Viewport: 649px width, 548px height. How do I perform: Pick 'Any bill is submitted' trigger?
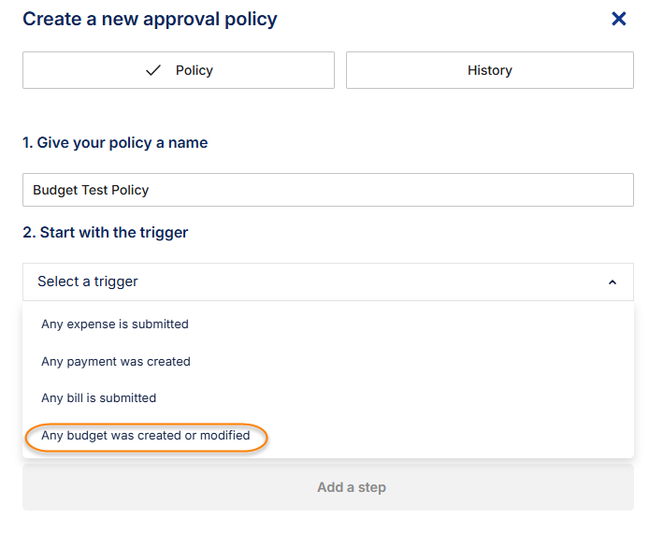99,397
